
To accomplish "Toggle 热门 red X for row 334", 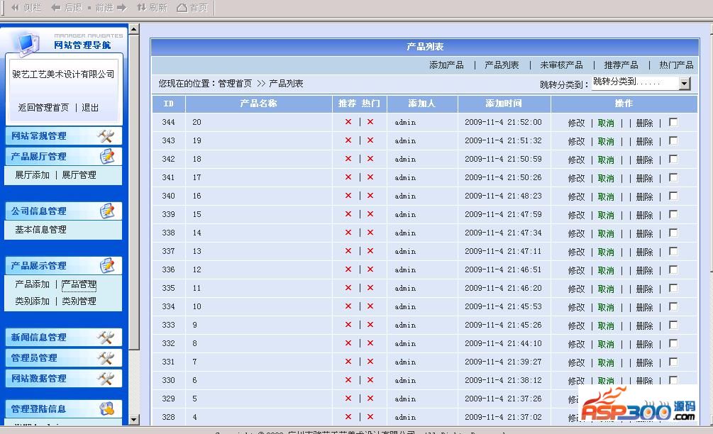I will click(370, 306).
